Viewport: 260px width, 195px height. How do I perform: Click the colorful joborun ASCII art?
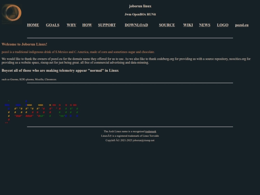click(41, 112)
